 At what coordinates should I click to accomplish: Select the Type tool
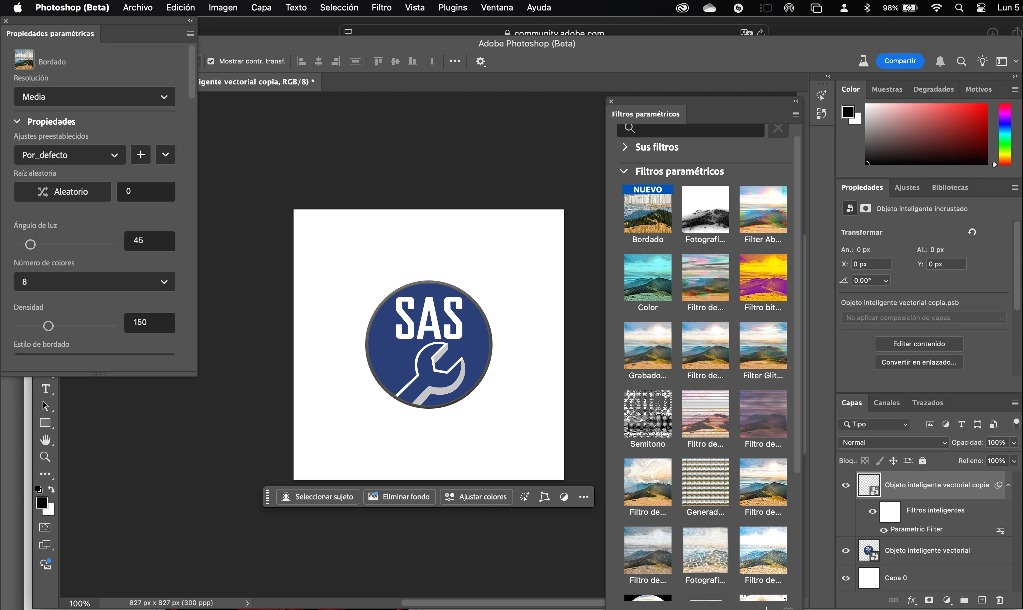(x=45, y=389)
